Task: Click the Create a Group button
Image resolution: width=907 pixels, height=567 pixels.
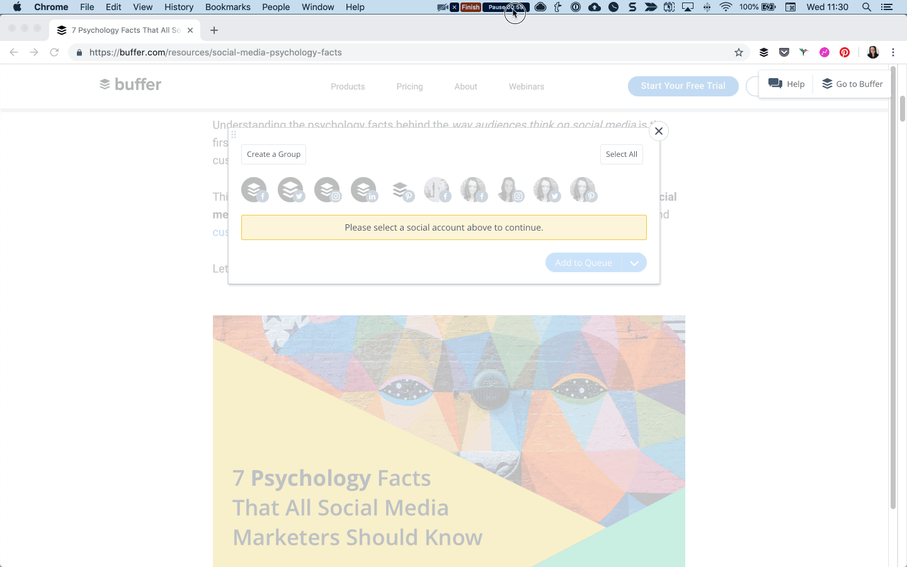Action: (x=273, y=154)
